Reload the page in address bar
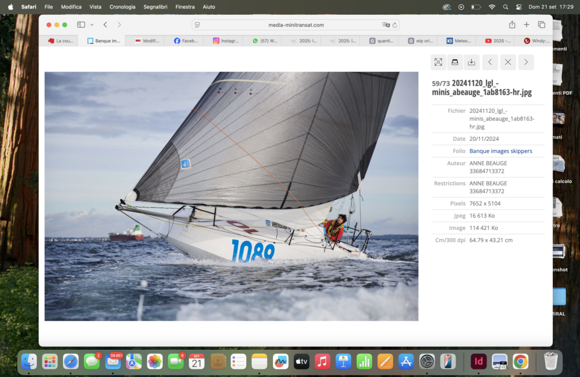Screen dimensions: 580x377 click(x=395, y=25)
